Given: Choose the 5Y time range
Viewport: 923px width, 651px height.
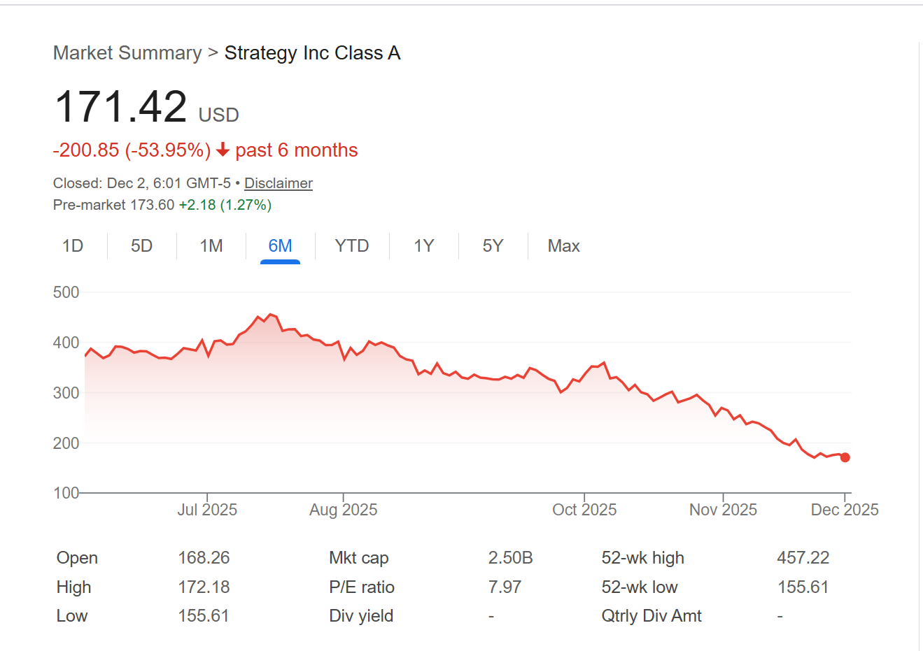Looking at the screenshot, I should [x=493, y=246].
